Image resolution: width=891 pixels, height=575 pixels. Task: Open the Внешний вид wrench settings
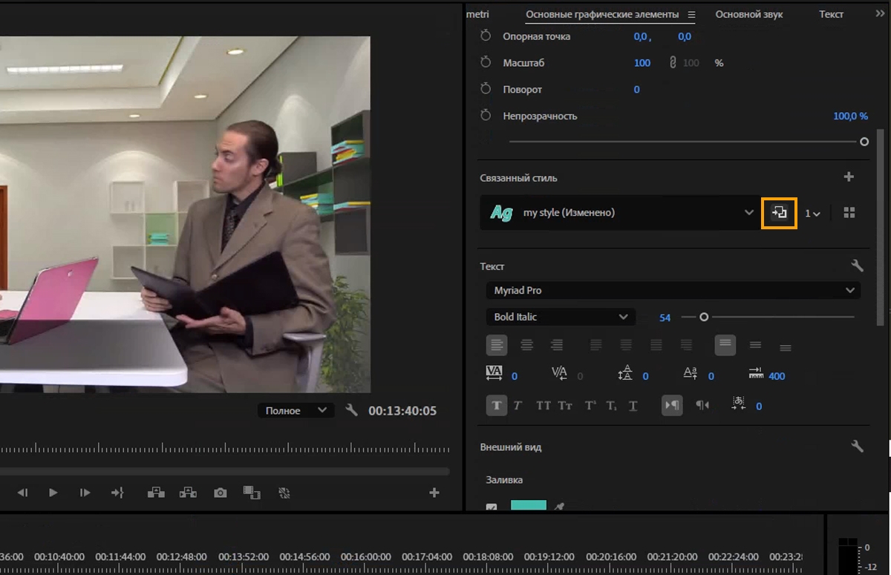click(857, 446)
